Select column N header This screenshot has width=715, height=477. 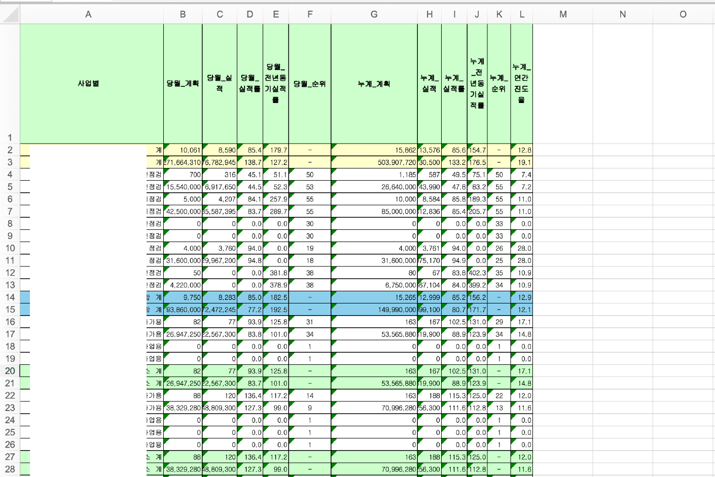(623, 14)
